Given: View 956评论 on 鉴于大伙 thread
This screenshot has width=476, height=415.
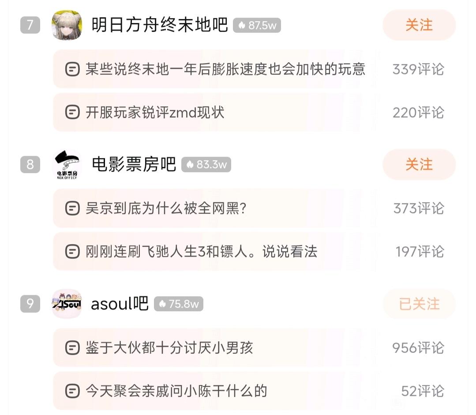Looking at the screenshot, I should click(x=418, y=348).
